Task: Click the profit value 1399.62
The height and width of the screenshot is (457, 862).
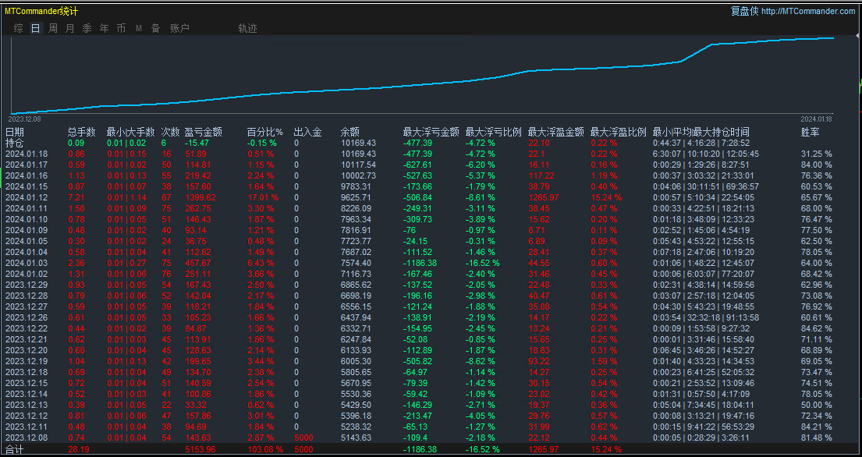Action: [x=200, y=197]
